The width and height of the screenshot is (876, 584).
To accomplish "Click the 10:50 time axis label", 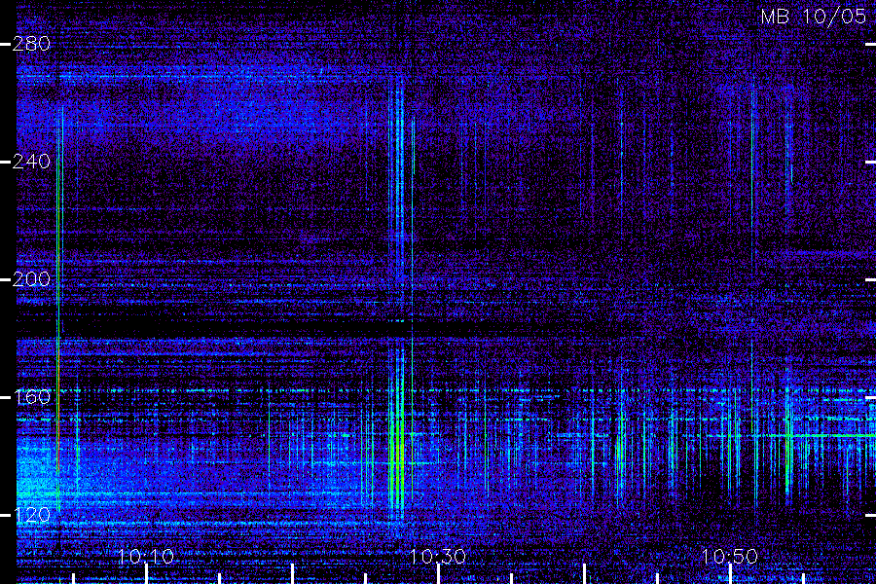I will [x=729, y=556].
